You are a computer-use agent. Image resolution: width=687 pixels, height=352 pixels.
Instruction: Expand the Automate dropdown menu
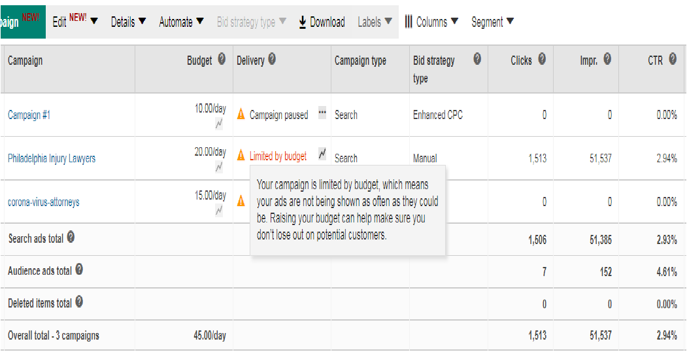tap(181, 22)
